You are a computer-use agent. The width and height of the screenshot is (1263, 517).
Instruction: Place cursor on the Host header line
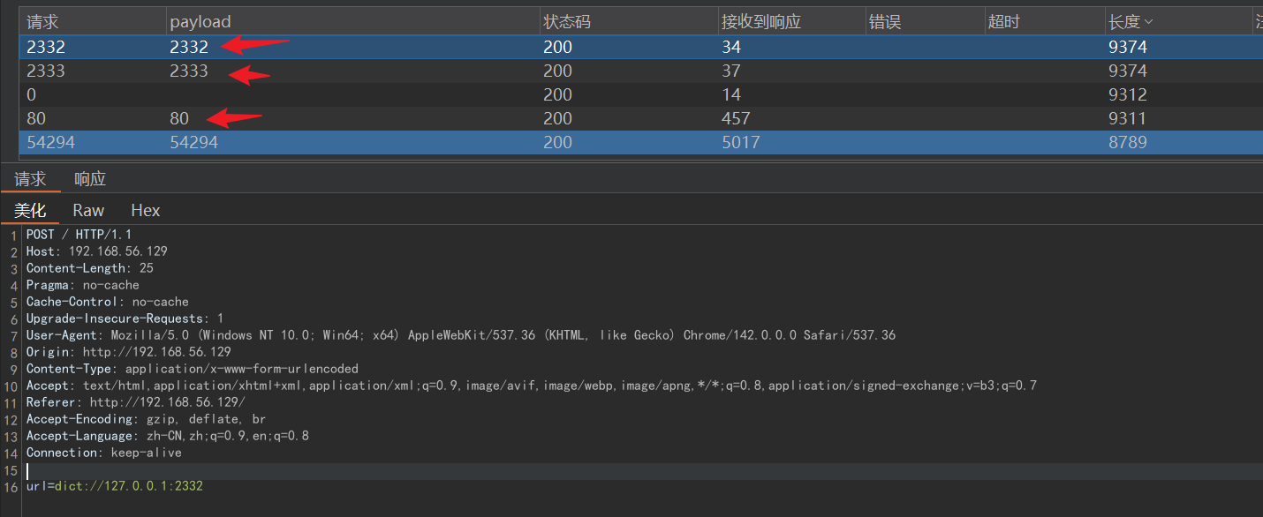(96, 251)
